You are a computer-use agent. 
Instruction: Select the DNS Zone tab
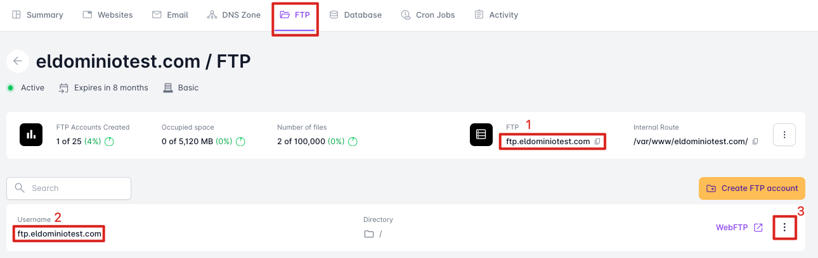click(234, 15)
